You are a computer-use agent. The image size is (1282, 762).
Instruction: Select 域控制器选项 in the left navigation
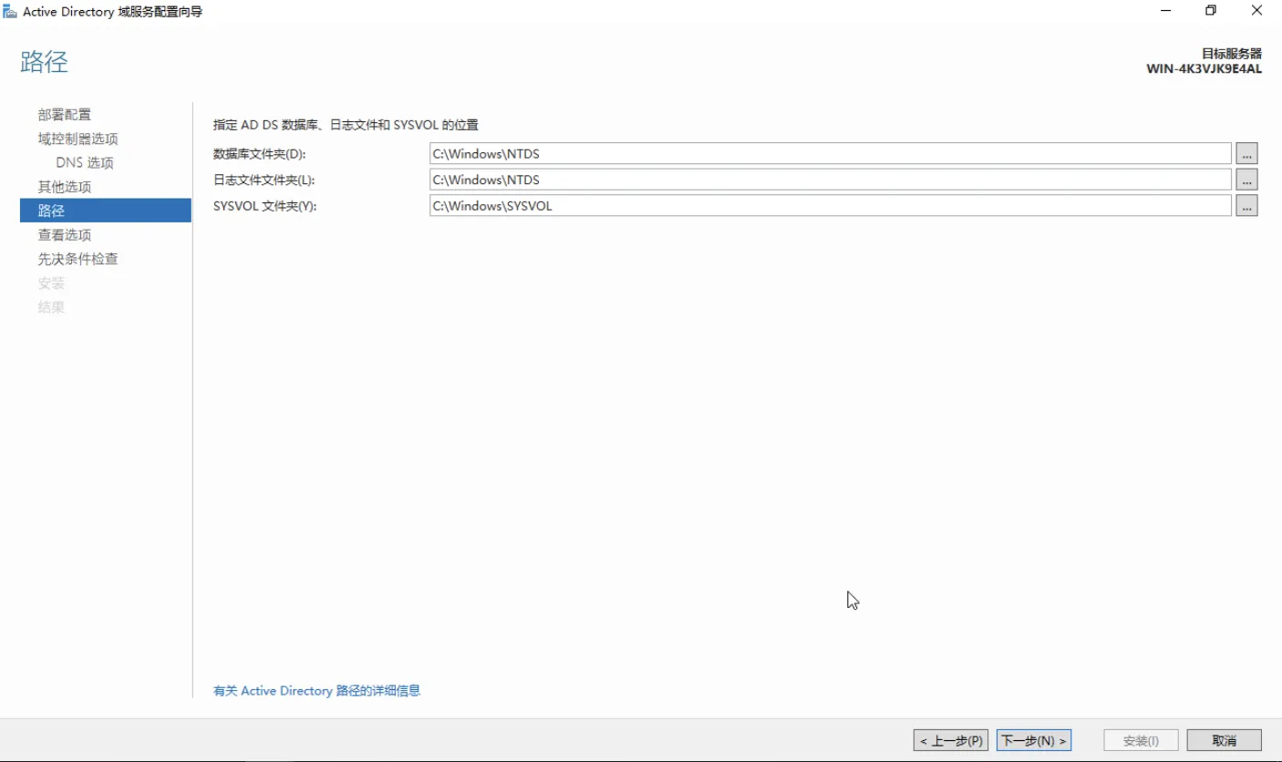[78, 139]
